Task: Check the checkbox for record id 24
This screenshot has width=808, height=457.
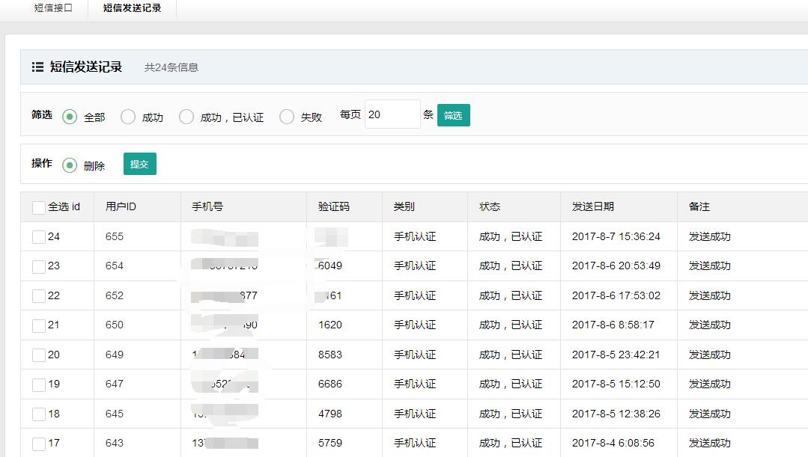Action: click(39, 237)
